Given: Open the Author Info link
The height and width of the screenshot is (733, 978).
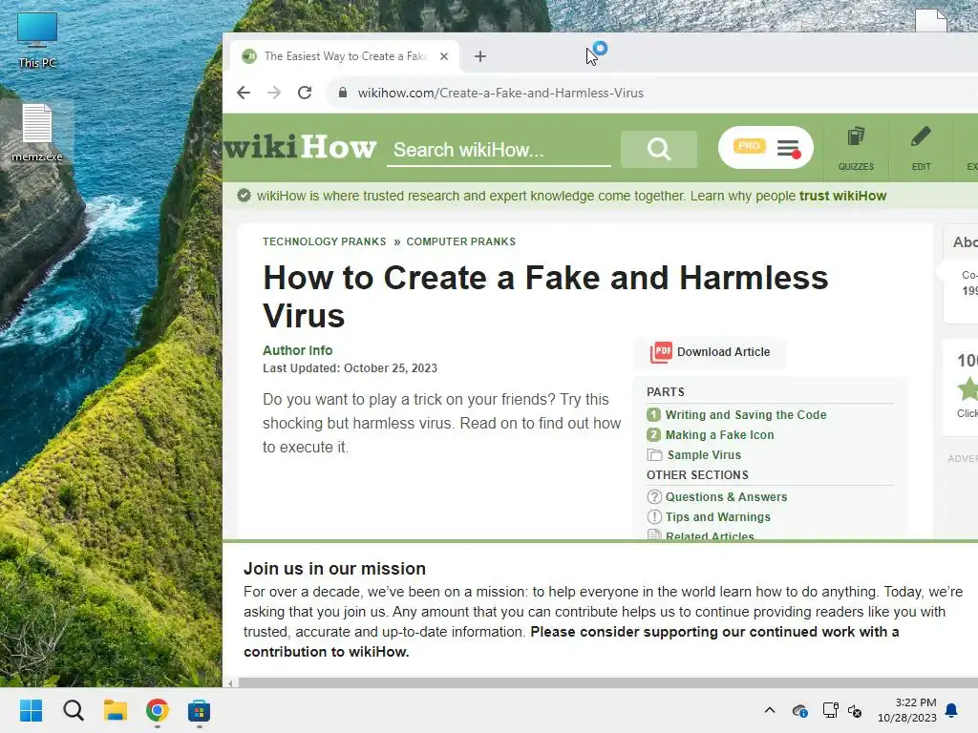Looking at the screenshot, I should [x=298, y=350].
